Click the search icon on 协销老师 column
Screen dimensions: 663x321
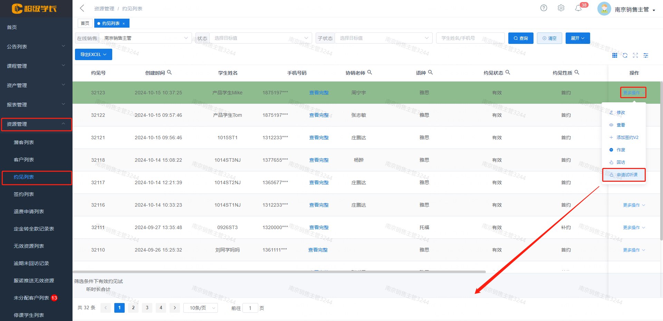click(x=370, y=72)
